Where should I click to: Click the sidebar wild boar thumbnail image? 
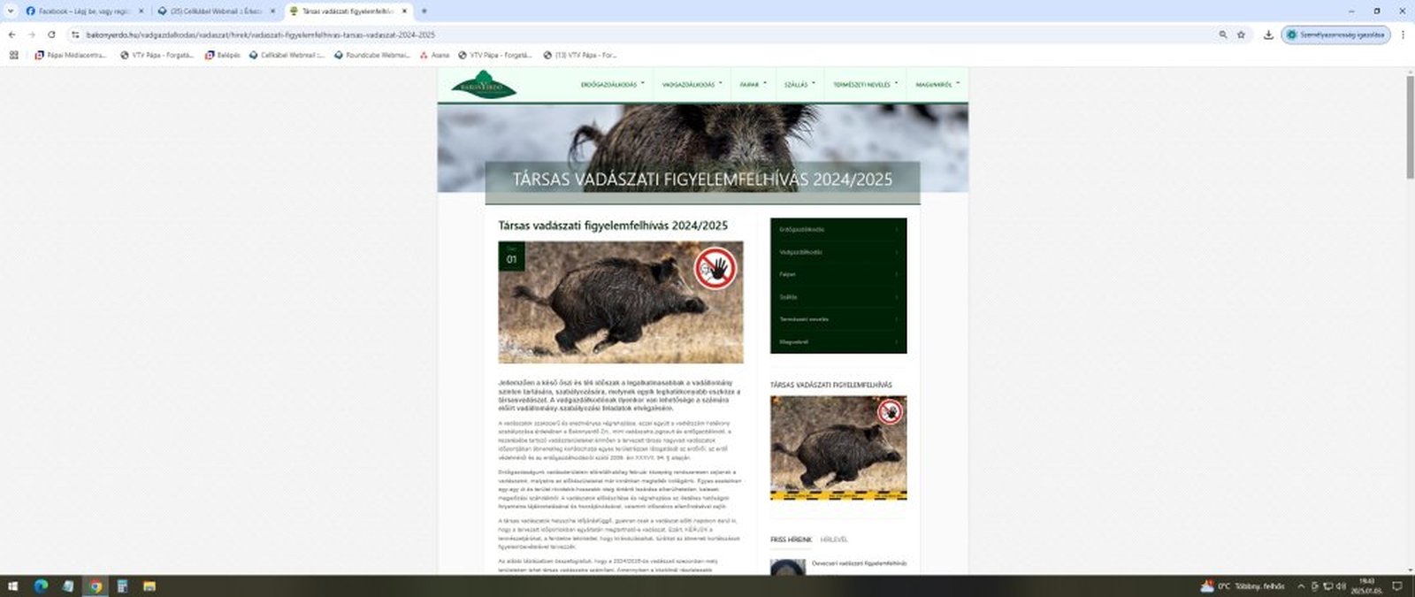tap(838, 448)
